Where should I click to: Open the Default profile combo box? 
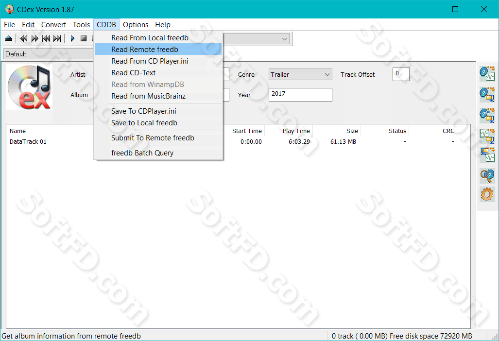click(x=49, y=54)
